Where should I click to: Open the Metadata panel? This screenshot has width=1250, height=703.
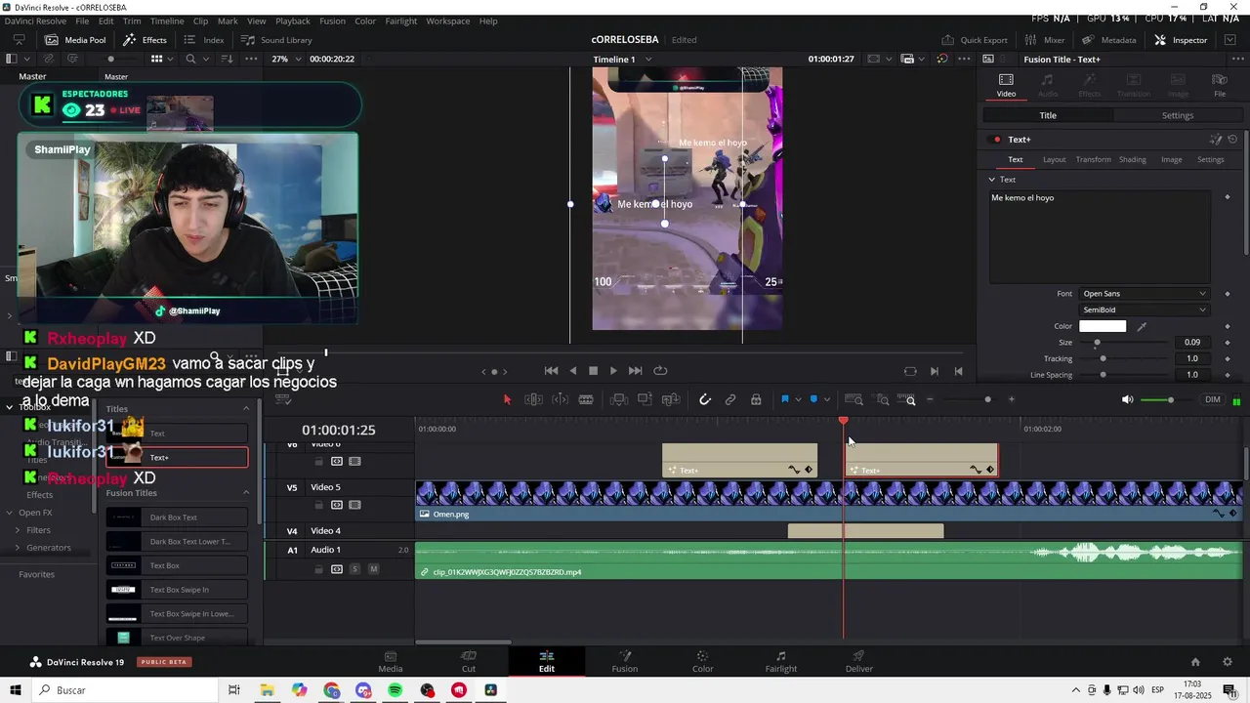(1109, 40)
